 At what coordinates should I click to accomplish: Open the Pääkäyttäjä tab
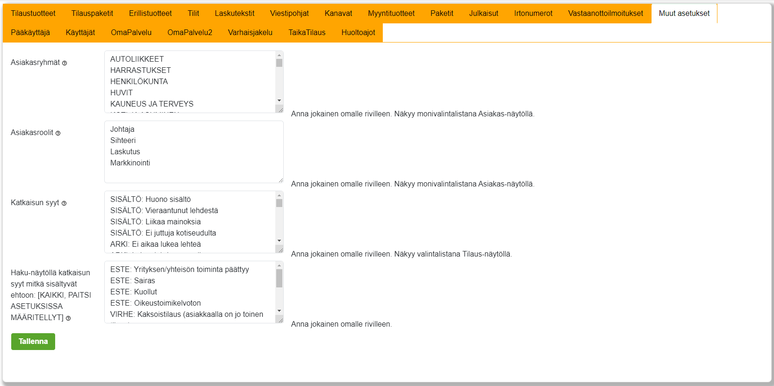click(x=30, y=33)
